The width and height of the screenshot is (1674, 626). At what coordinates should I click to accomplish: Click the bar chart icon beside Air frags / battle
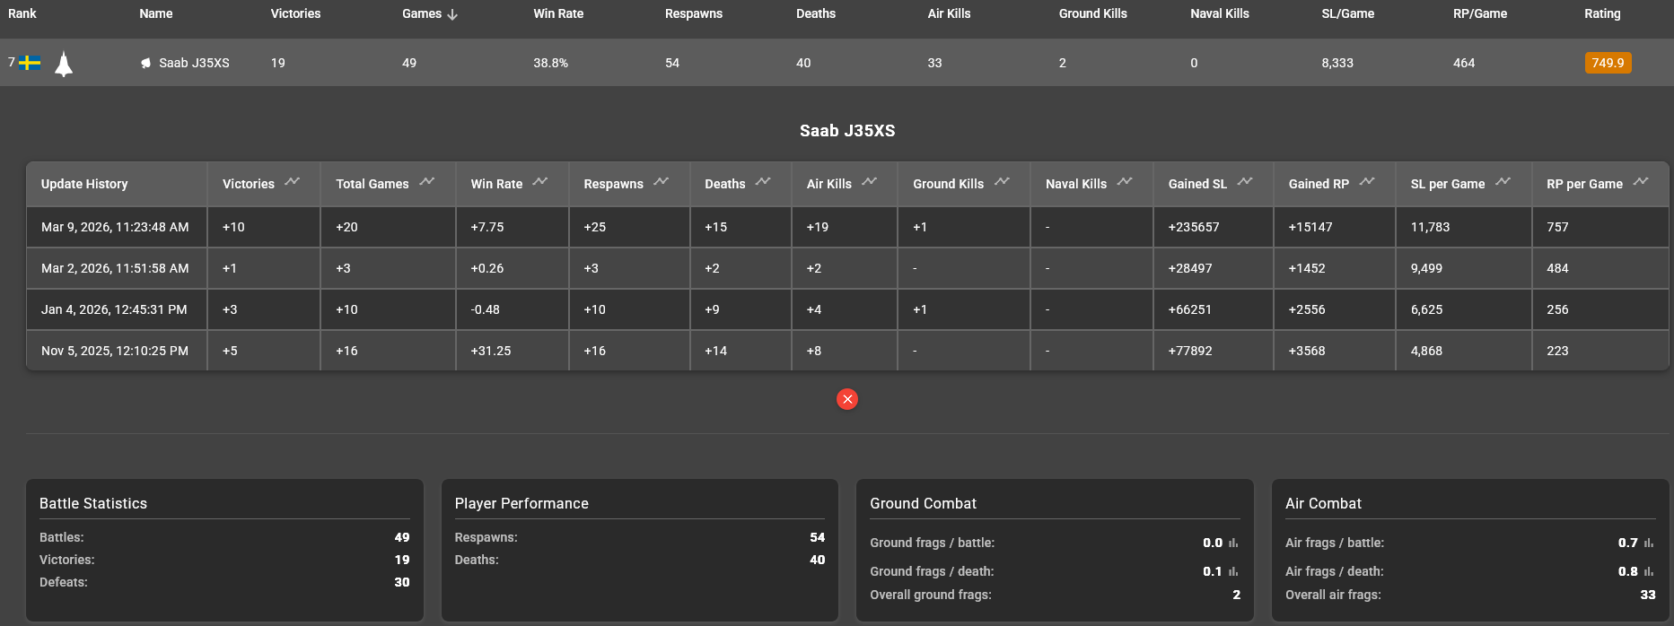(x=1649, y=543)
